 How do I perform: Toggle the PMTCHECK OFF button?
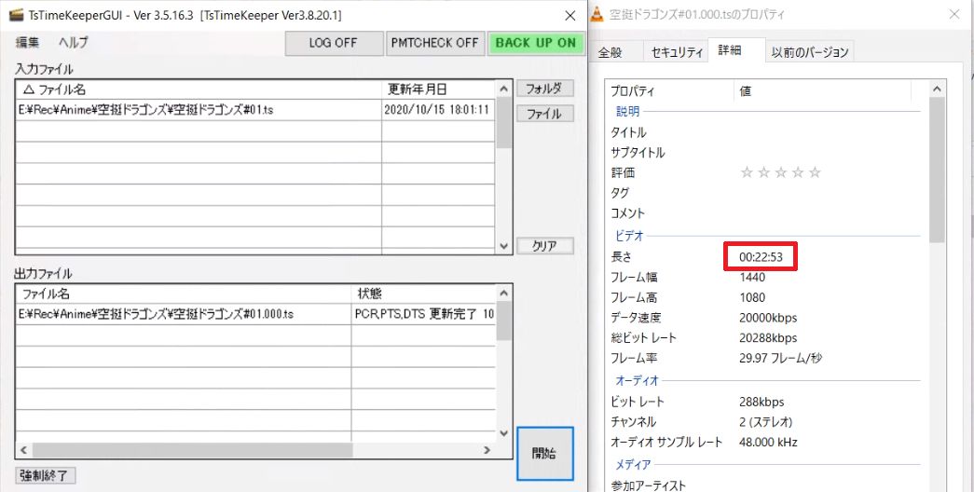[x=435, y=44]
